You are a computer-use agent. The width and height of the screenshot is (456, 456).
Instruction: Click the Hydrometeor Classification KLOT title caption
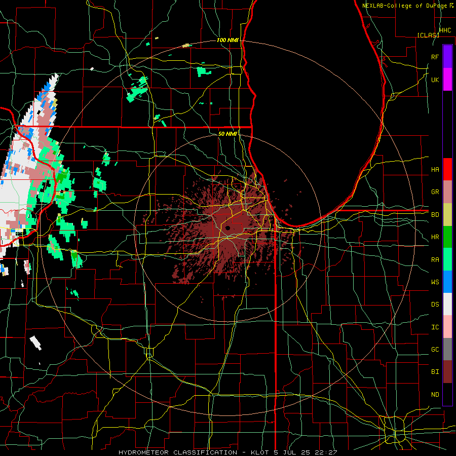[228, 452]
